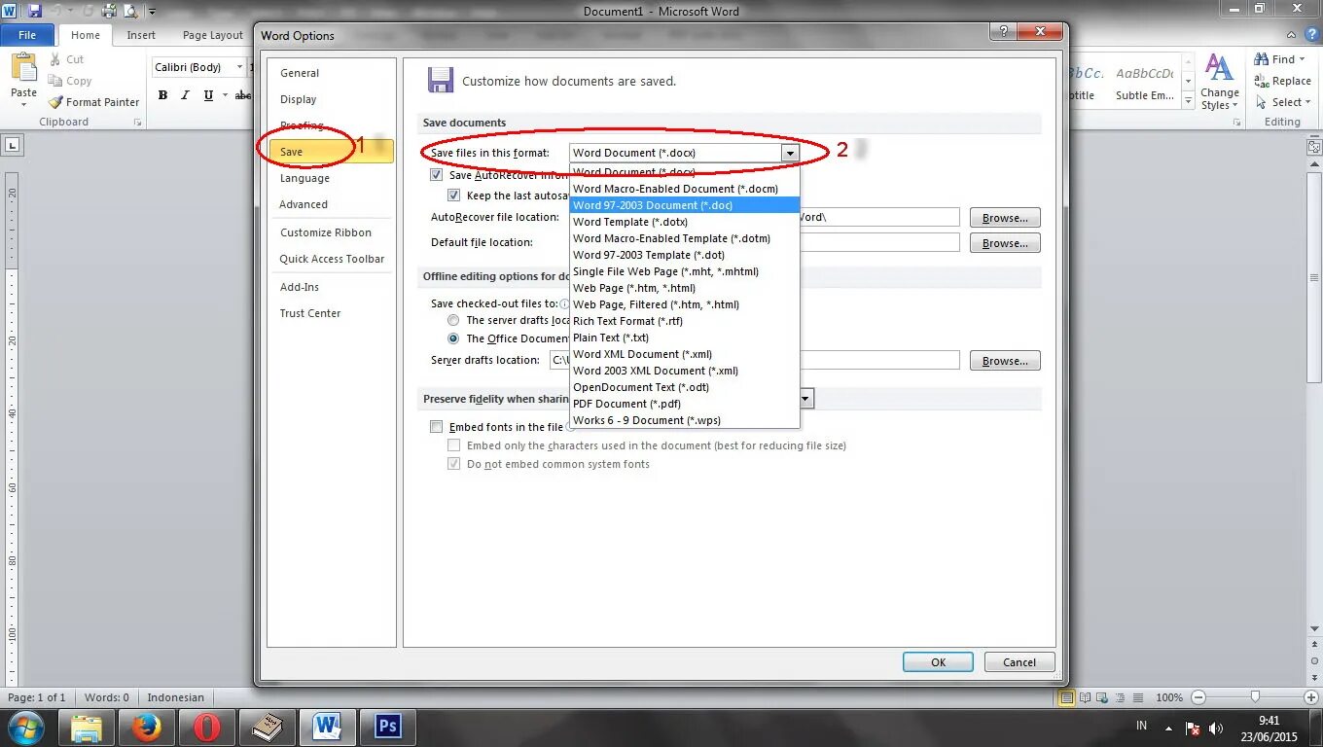Screen dimensions: 1323x747
Task: Open Firefox from the taskbar
Action: [147, 727]
